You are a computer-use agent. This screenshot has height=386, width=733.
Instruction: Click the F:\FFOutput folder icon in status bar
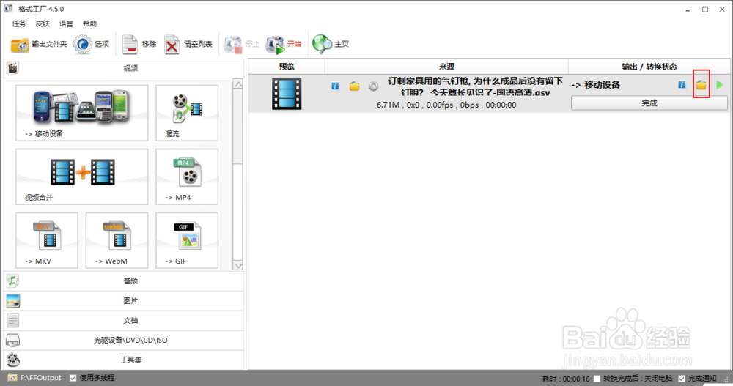click(12, 378)
